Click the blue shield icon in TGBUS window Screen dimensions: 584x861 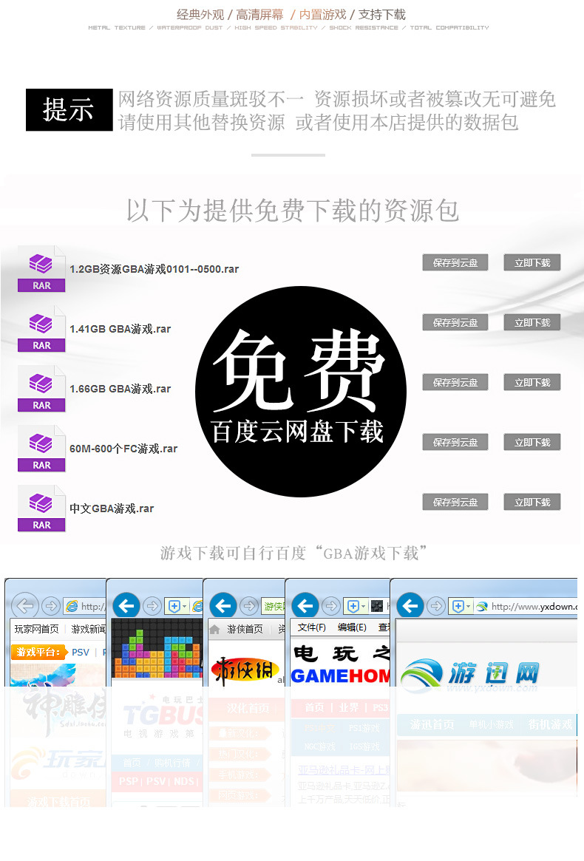(x=174, y=606)
